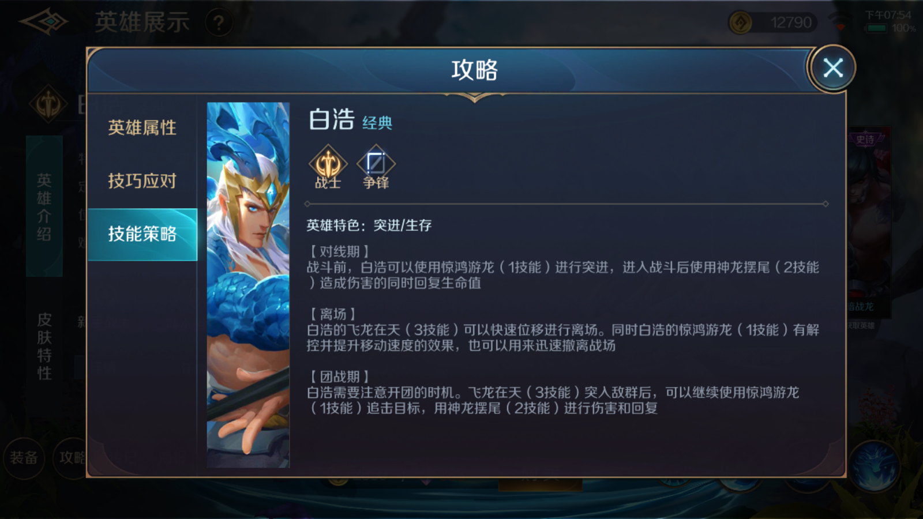Tap the battery status indicator
The height and width of the screenshot is (519, 923).
876,28
